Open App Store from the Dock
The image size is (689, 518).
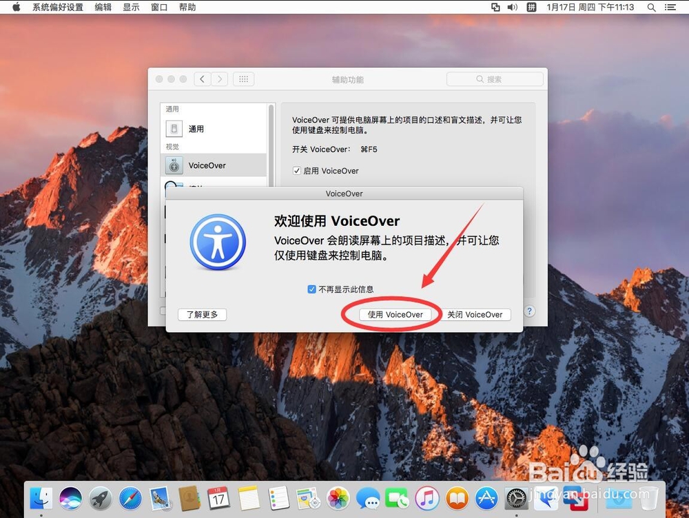[486, 499]
